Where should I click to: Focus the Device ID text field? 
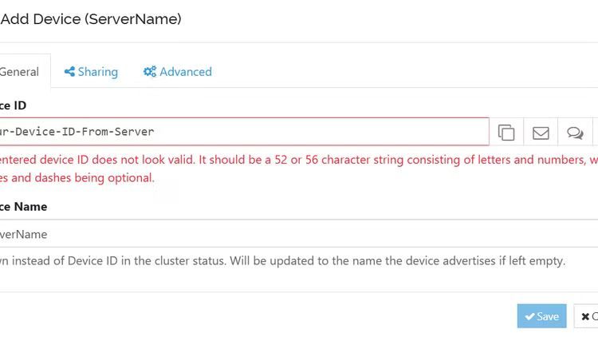pyautogui.click(x=239, y=132)
